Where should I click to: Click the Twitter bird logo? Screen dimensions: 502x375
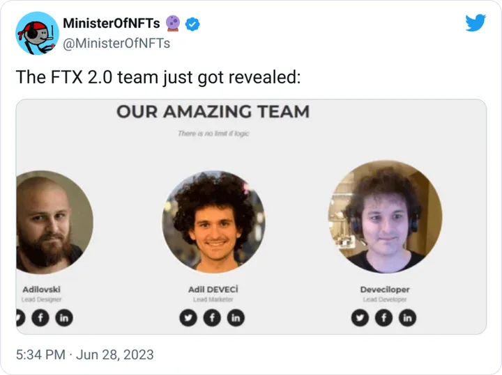click(x=475, y=24)
